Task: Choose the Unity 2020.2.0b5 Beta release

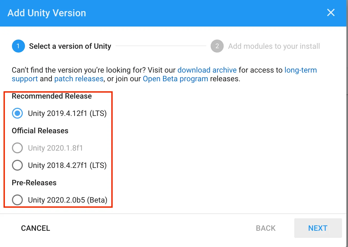Action: point(17,200)
